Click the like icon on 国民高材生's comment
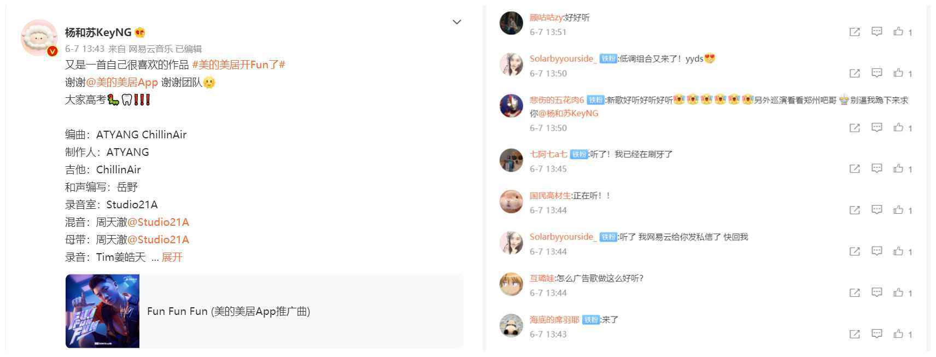 tap(898, 209)
